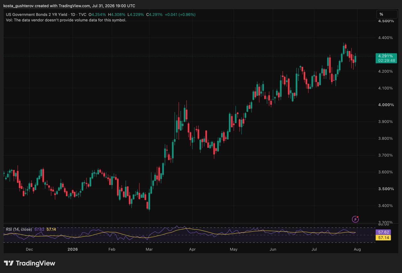Click the Apr label on time axis
This screenshot has width=402, height=273.
point(193,250)
